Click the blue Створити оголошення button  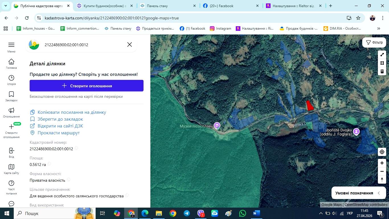[x=87, y=86]
